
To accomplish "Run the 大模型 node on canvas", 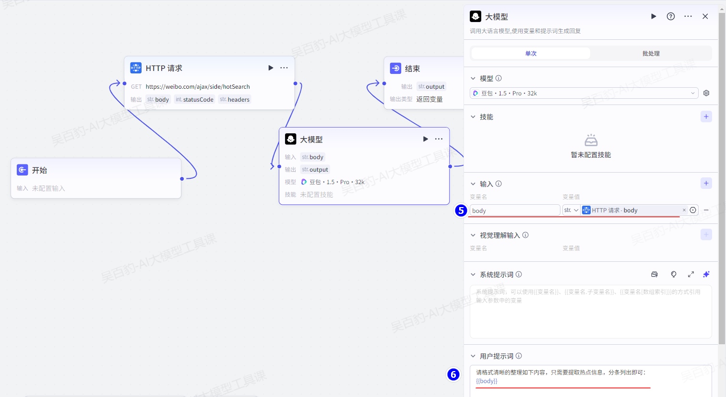I will pos(425,139).
